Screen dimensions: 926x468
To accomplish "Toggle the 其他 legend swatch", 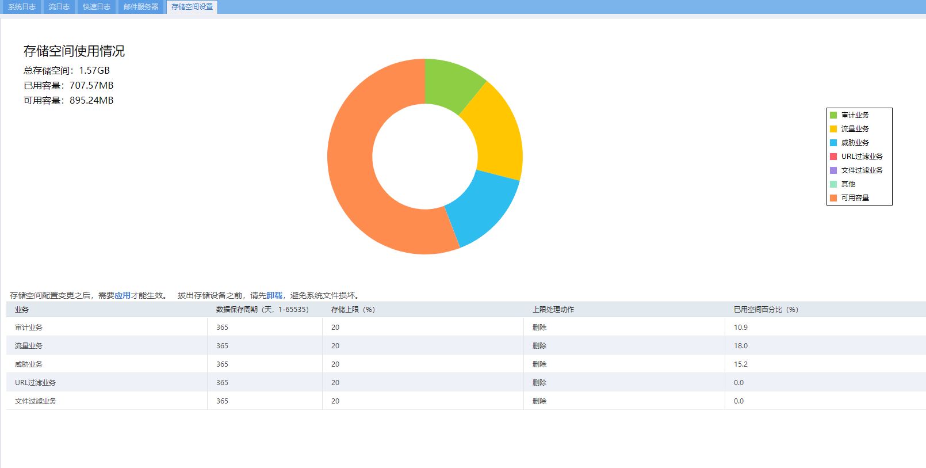I will (x=833, y=184).
